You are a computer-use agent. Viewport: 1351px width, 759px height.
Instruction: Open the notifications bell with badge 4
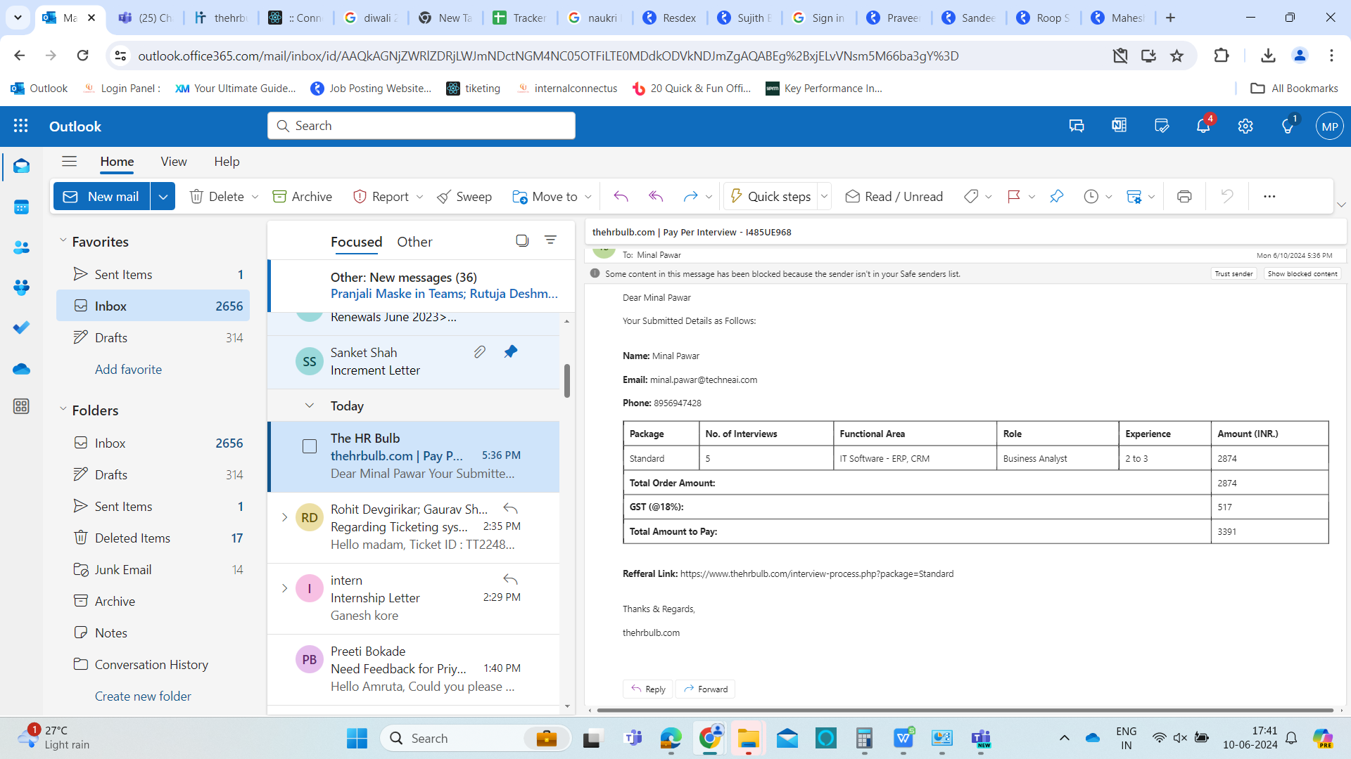[1203, 126]
